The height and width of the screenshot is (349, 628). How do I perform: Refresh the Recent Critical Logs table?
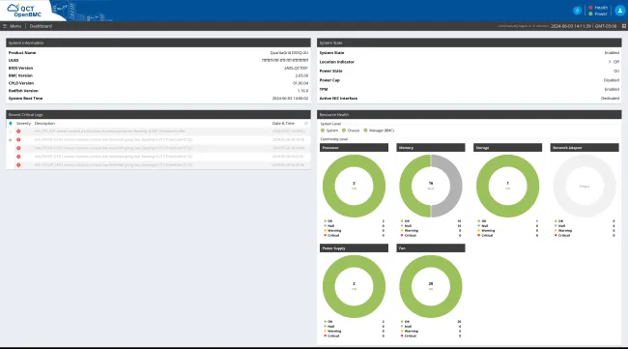[306, 124]
